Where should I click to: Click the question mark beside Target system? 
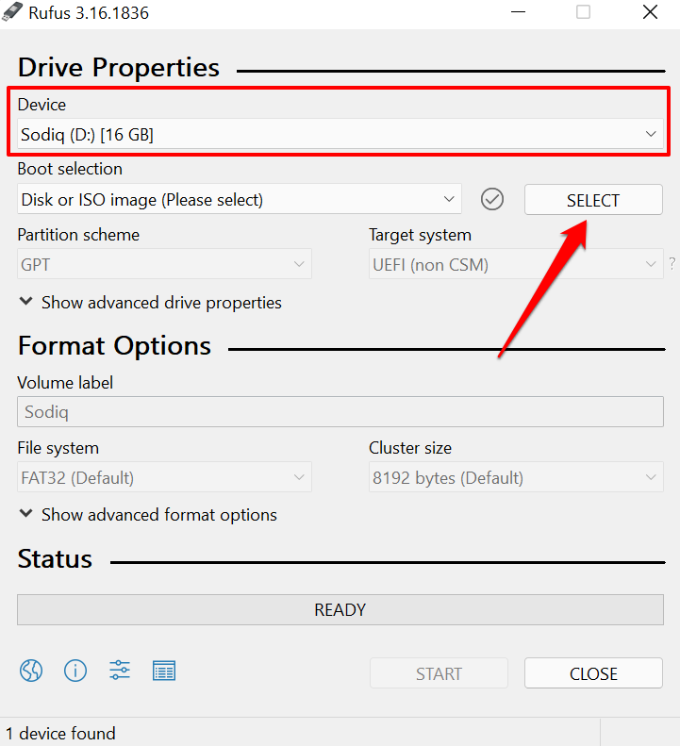coord(672,265)
